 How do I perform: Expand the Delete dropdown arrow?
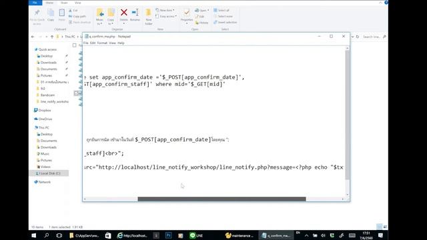click(x=124, y=24)
